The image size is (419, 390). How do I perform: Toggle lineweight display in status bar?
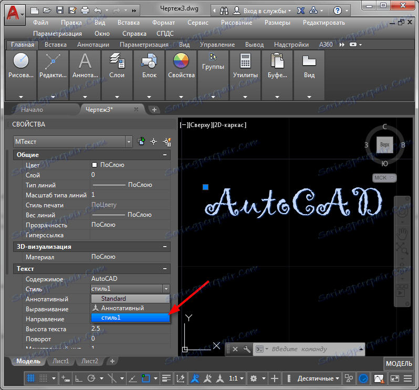(x=166, y=378)
